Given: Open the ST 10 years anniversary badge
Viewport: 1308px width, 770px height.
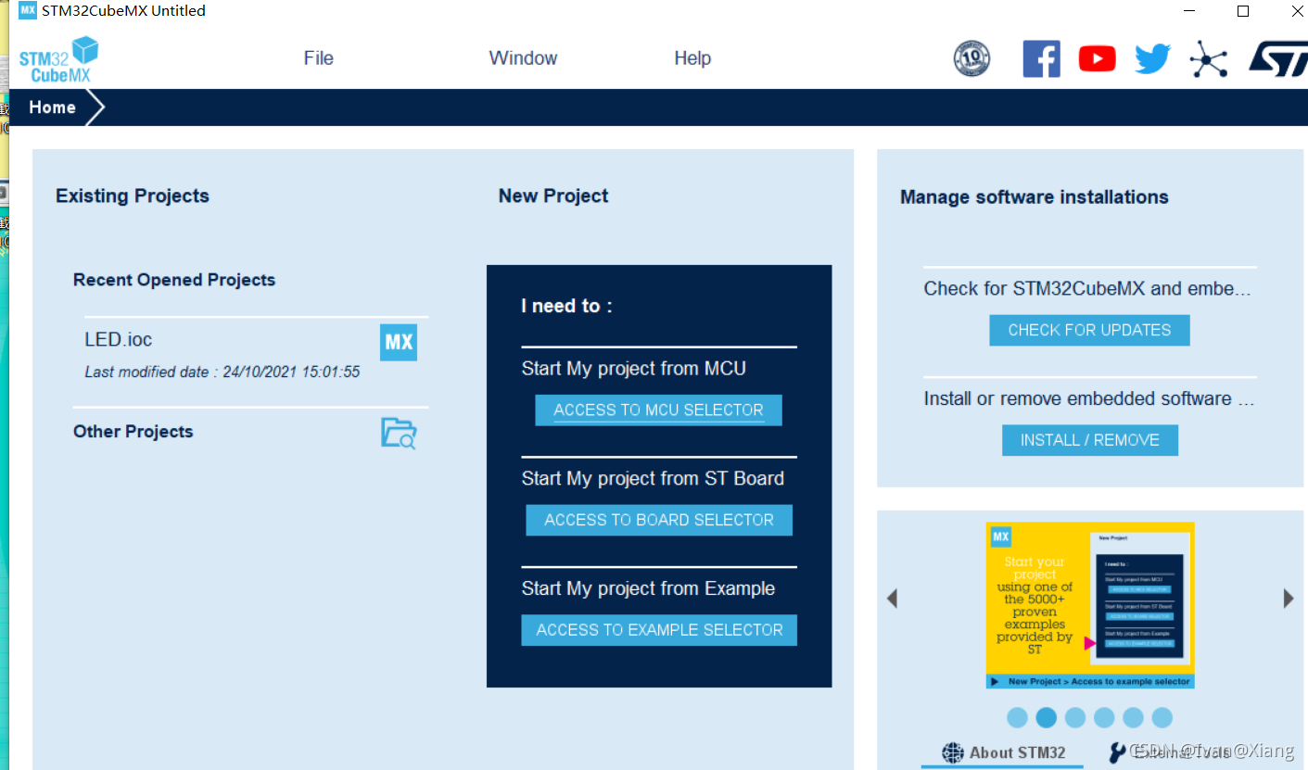Looking at the screenshot, I should 971,58.
